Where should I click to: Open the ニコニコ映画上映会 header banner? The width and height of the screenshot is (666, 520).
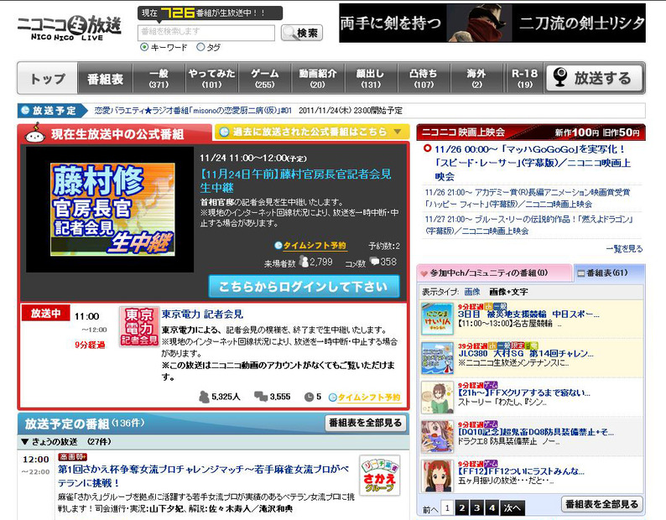[531, 133]
